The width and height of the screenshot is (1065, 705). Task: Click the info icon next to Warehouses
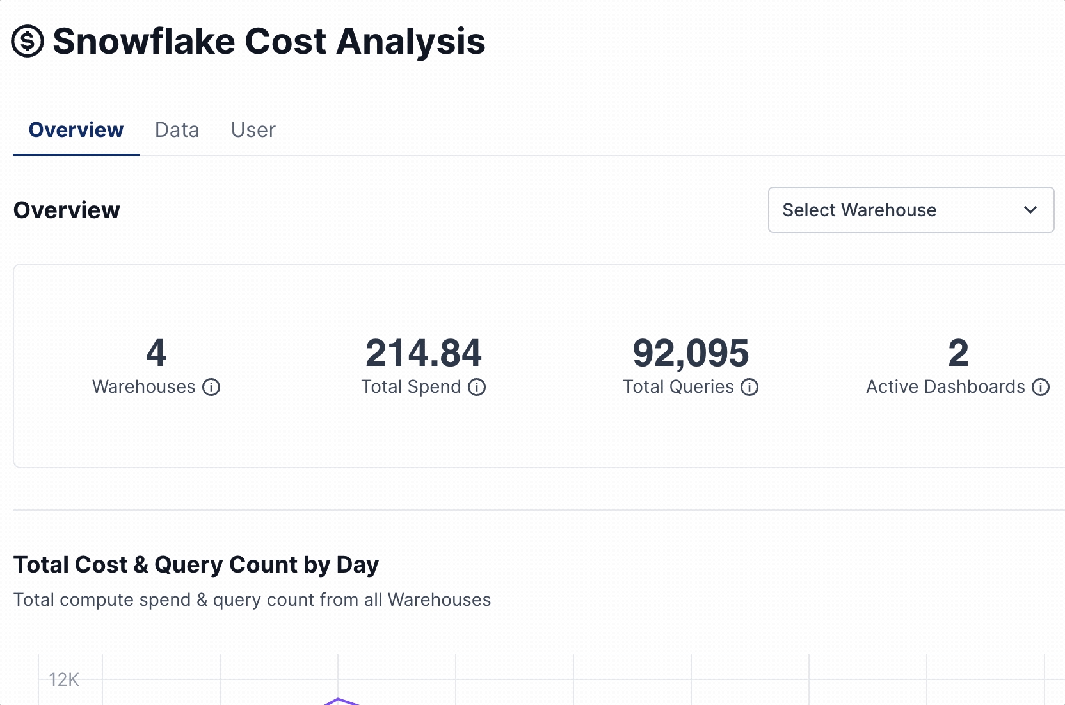coord(211,387)
